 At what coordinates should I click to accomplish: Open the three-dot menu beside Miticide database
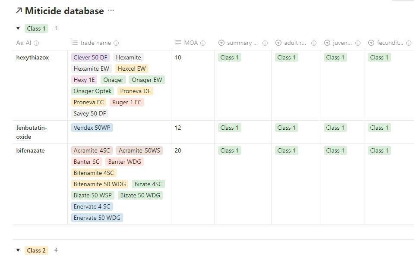point(111,11)
